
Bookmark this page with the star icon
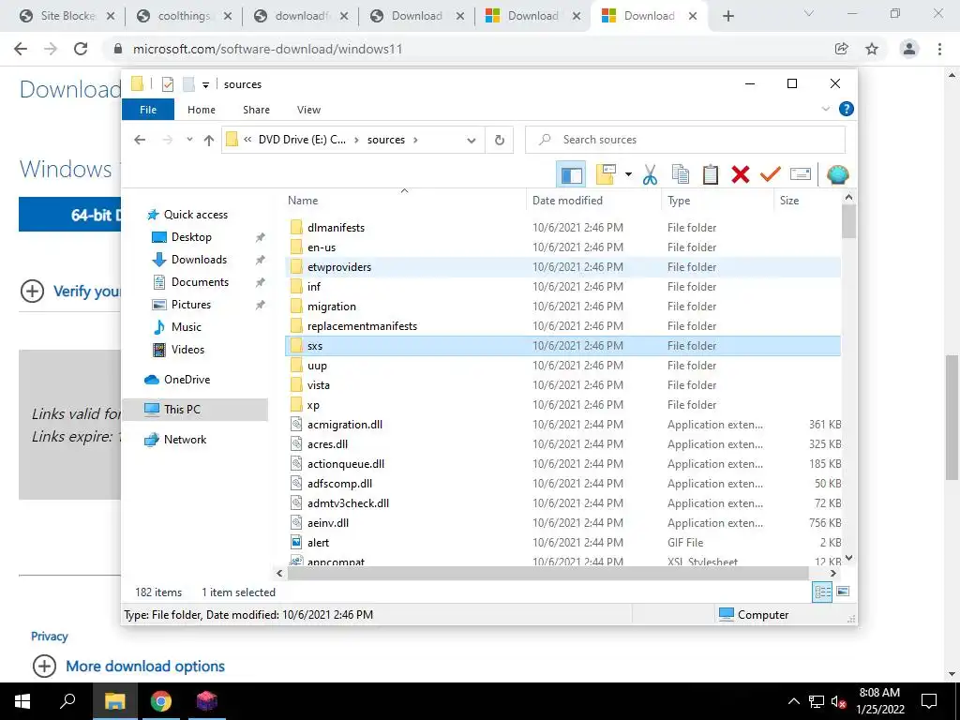coord(872,49)
